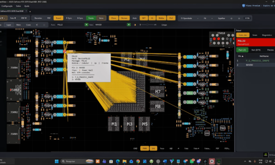Click the Foco button

[162, 148]
